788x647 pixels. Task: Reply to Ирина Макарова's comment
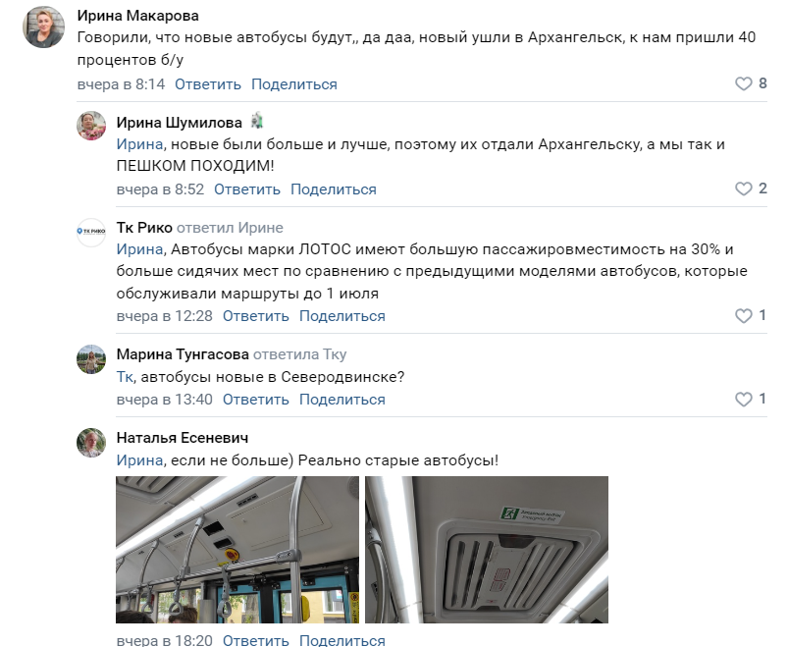[208, 84]
